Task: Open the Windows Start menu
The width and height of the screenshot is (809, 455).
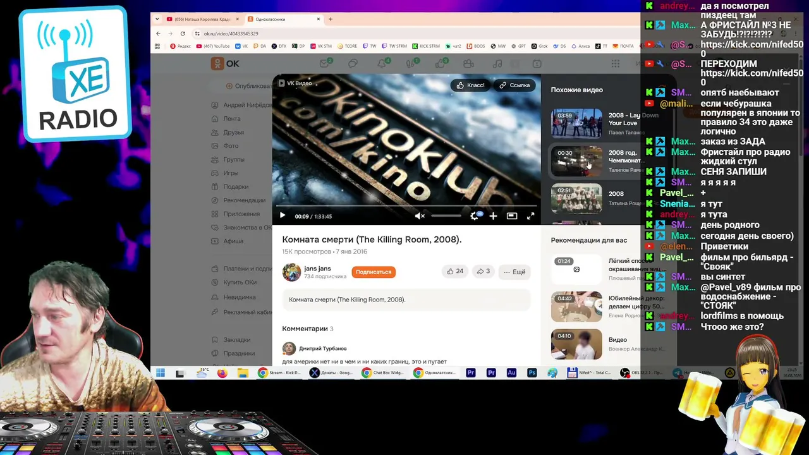Action: (160, 373)
